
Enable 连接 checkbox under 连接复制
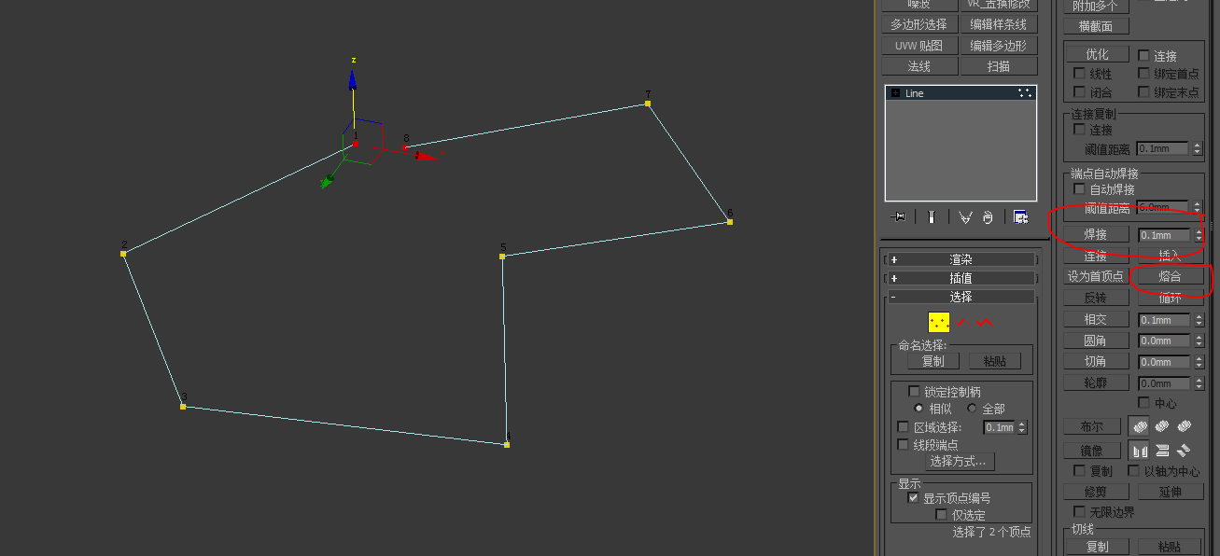click(1079, 129)
